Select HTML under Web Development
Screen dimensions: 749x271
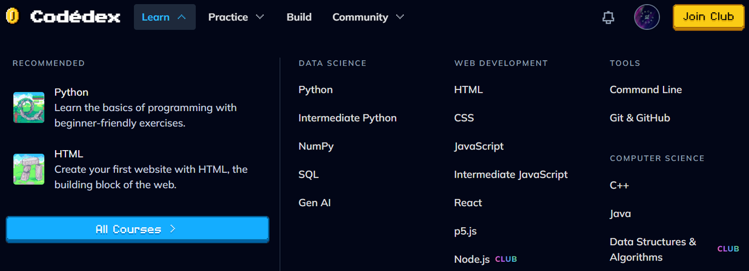[x=469, y=90]
